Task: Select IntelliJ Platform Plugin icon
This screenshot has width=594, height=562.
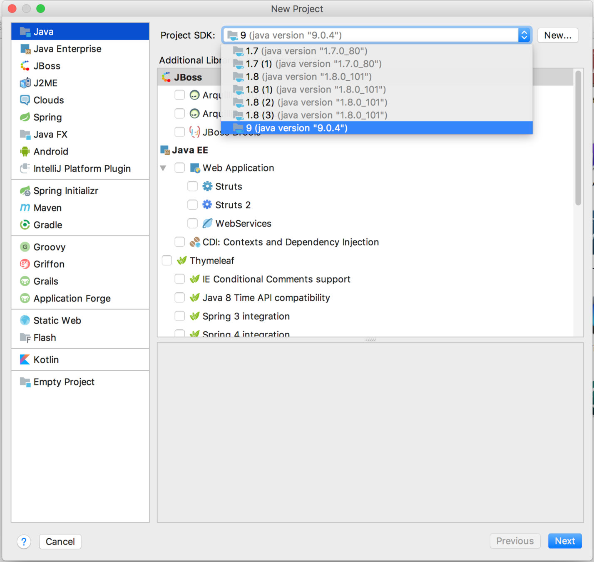Action: [x=25, y=169]
